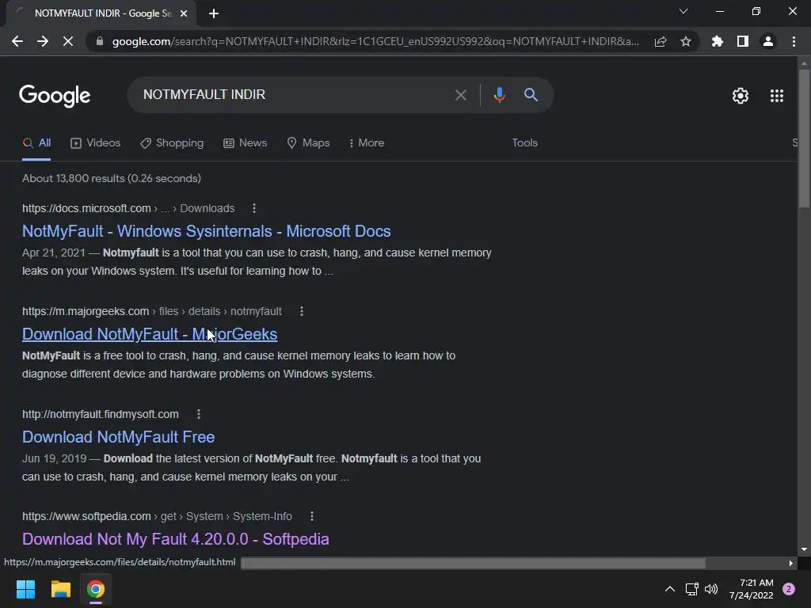Screen dimensions: 811x608
Task: Open the network status tray icon
Action: [691, 589]
